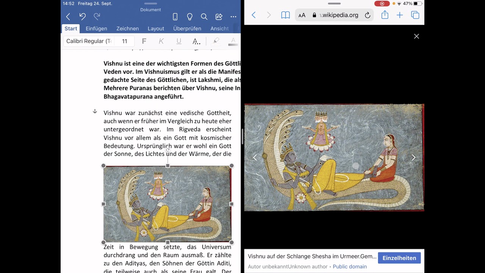Open more text formatting options (A...)
The width and height of the screenshot is (485, 273).
click(x=196, y=41)
